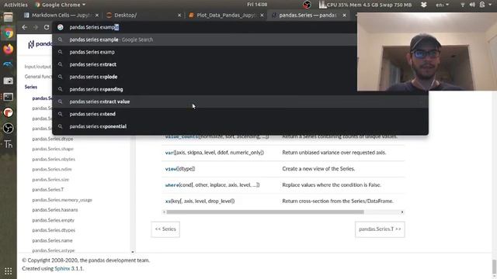Image resolution: width=497 pixels, height=279 pixels.
Task: Close the Markdown Cells Jupyter tab
Action: pos(97,15)
